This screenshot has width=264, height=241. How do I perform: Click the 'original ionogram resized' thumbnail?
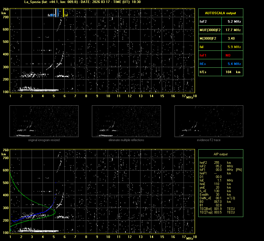point(44,121)
